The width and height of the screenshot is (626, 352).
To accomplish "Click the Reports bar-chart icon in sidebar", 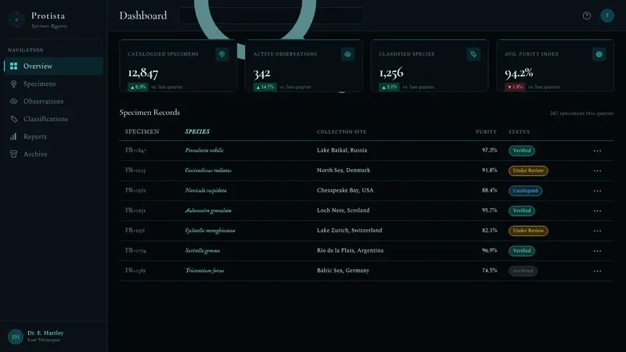I will click(13, 136).
